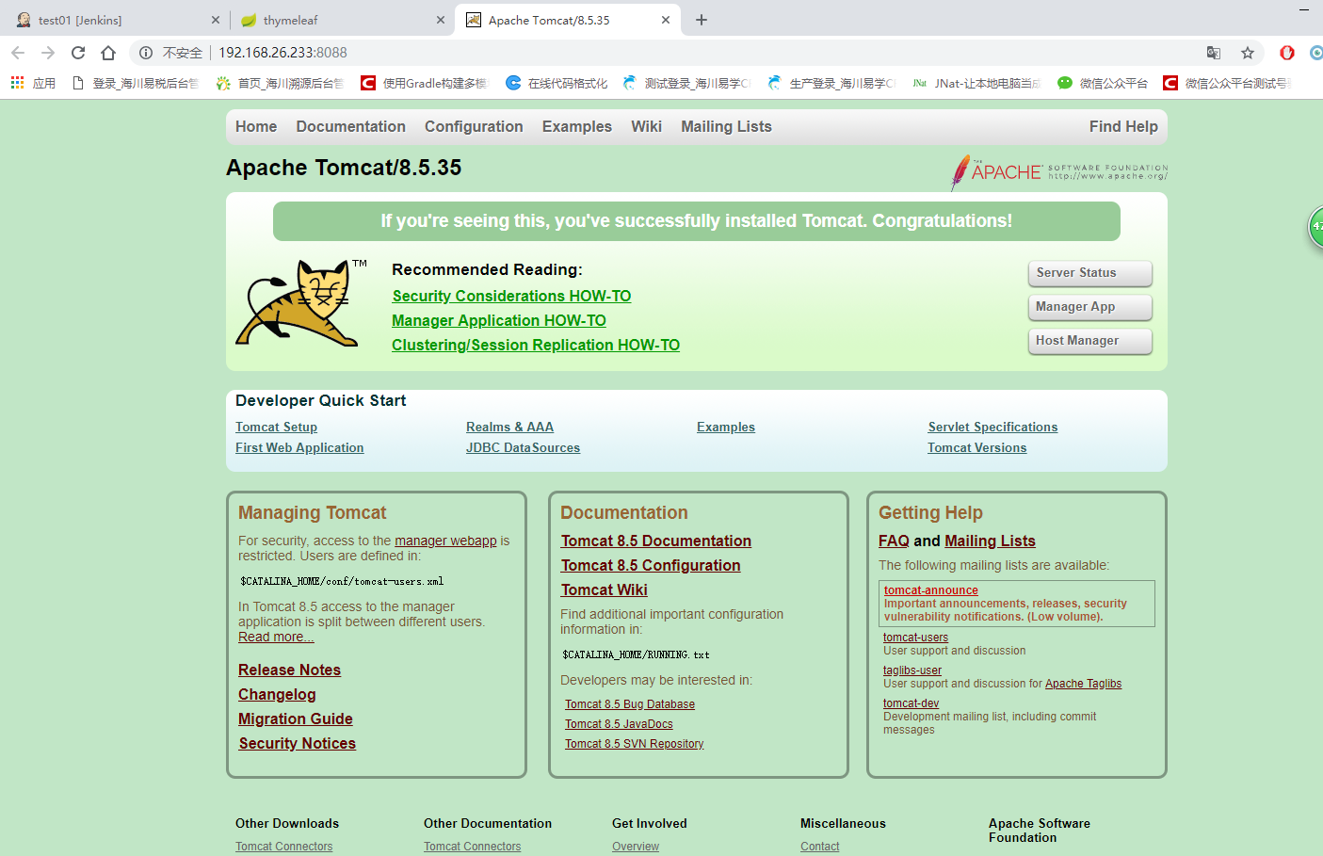The height and width of the screenshot is (856, 1323).
Task: Go back using the browser back arrow
Action: pyautogui.click(x=18, y=53)
